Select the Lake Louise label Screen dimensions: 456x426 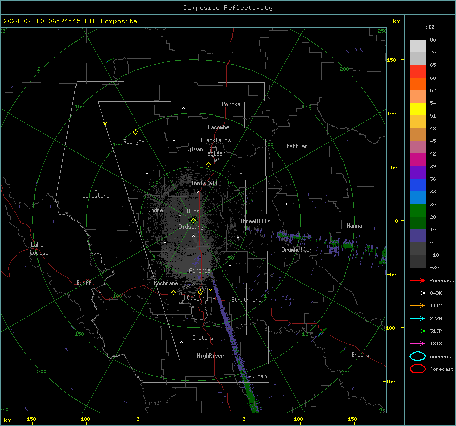click(39, 249)
